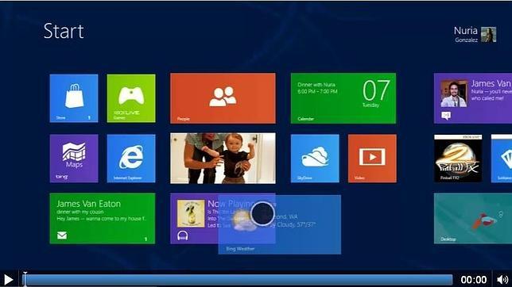
Task: Select the Bing Weather tile label
Action: point(240,249)
